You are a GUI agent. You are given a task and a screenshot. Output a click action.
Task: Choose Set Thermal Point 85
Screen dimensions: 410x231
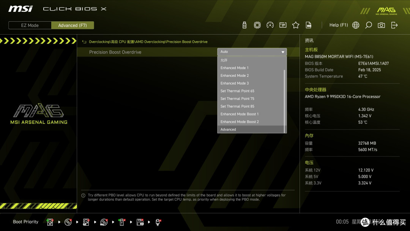pos(250,106)
